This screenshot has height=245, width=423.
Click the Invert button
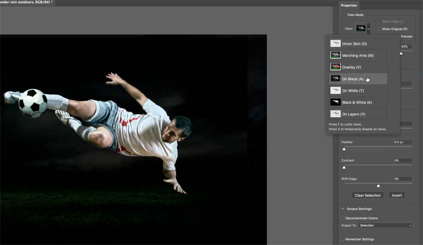pos(397,195)
